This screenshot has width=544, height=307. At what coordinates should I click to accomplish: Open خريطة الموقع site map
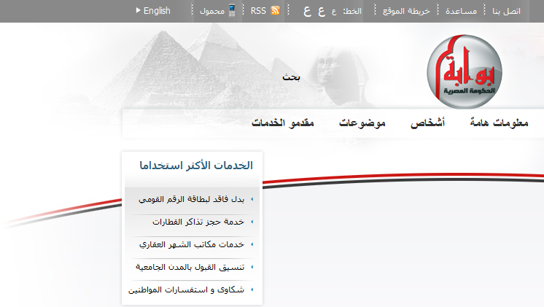click(x=411, y=12)
